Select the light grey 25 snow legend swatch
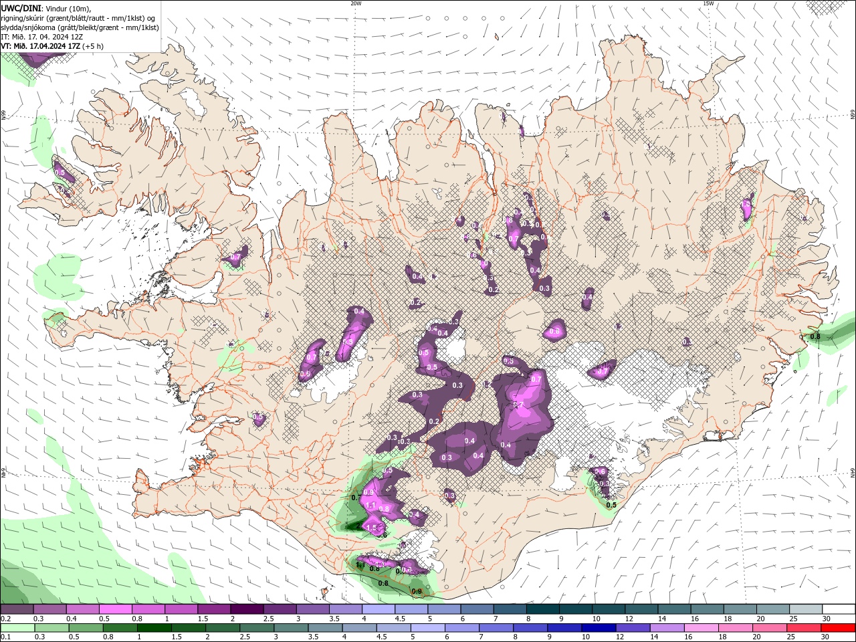 806,609
